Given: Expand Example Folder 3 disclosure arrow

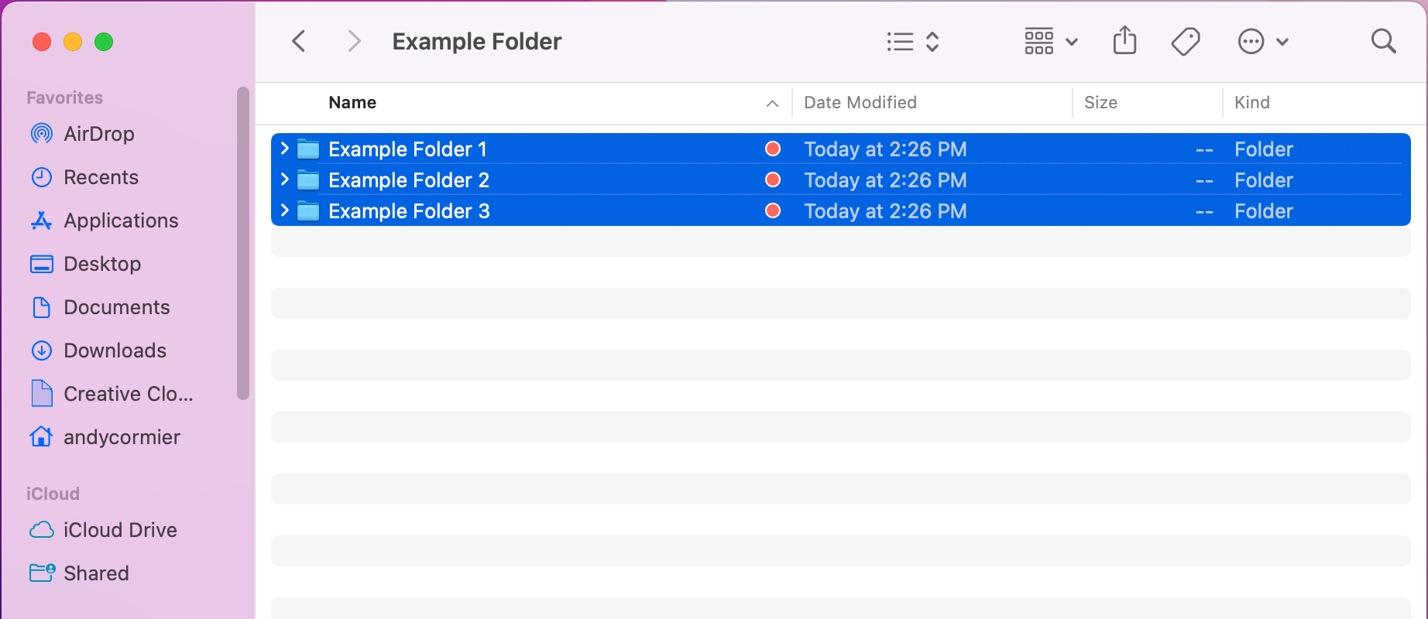Looking at the screenshot, I should click(284, 210).
